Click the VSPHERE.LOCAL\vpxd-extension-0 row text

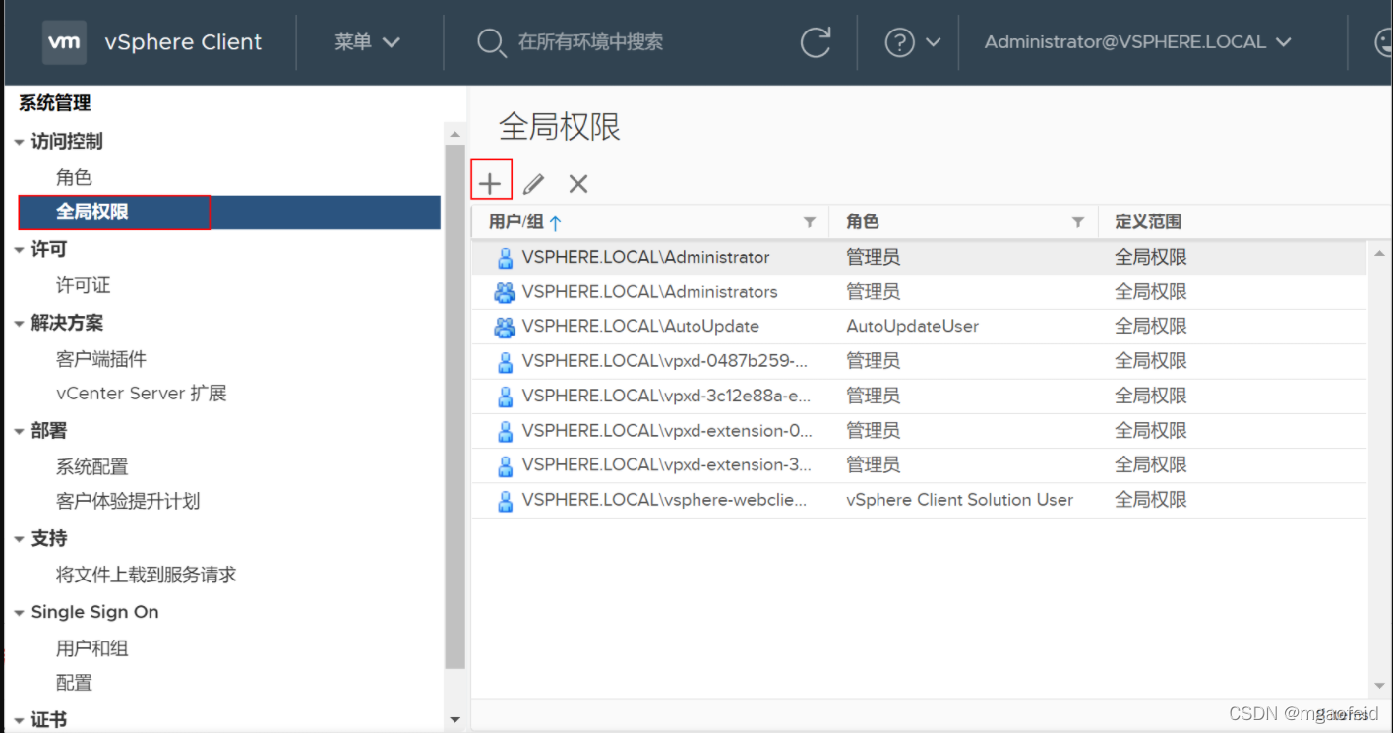667,431
